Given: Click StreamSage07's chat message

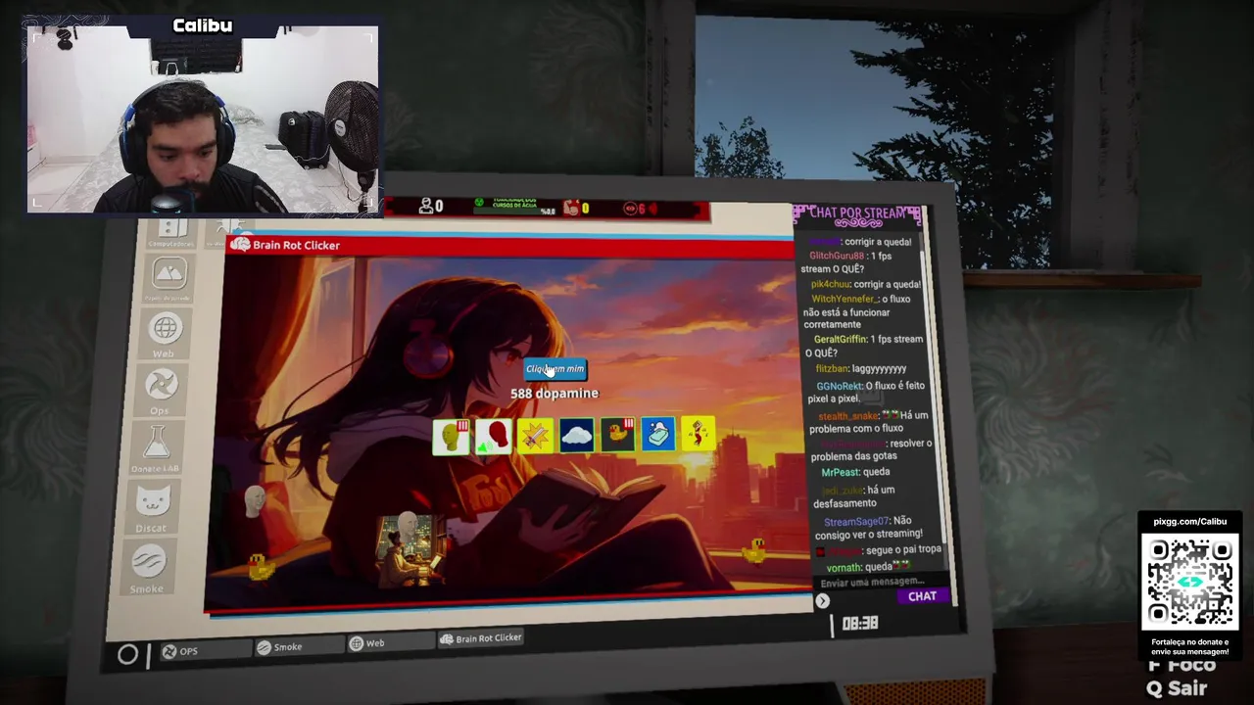Looking at the screenshot, I should pos(869,528).
